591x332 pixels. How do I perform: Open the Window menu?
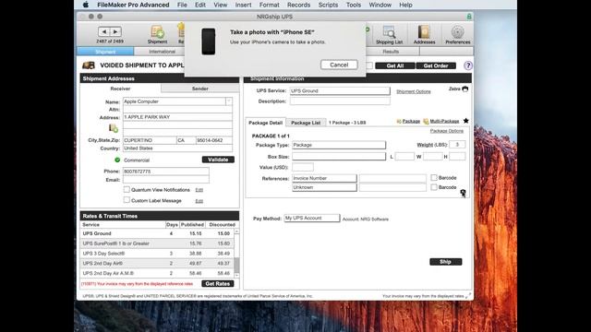tap(380, 5)
